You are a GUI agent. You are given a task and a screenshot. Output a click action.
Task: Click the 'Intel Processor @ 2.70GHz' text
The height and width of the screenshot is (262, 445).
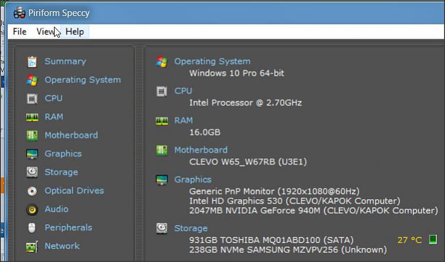tap(246, 103)
